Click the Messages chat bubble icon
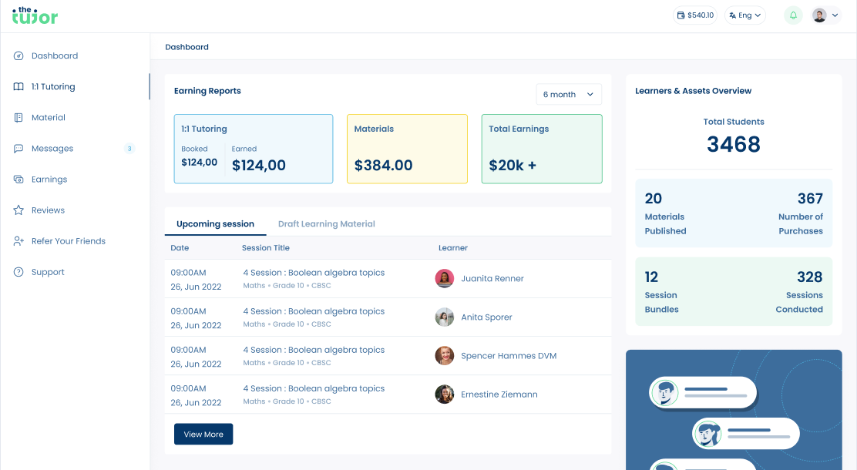 [18, 149]
